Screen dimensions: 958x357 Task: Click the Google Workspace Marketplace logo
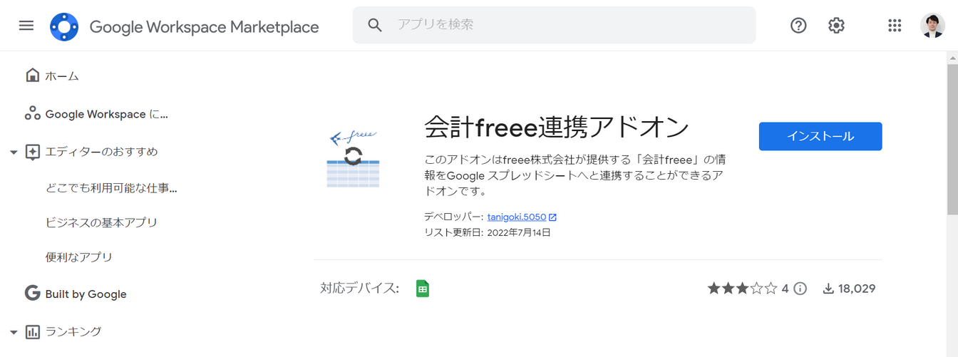click(64, 27)
